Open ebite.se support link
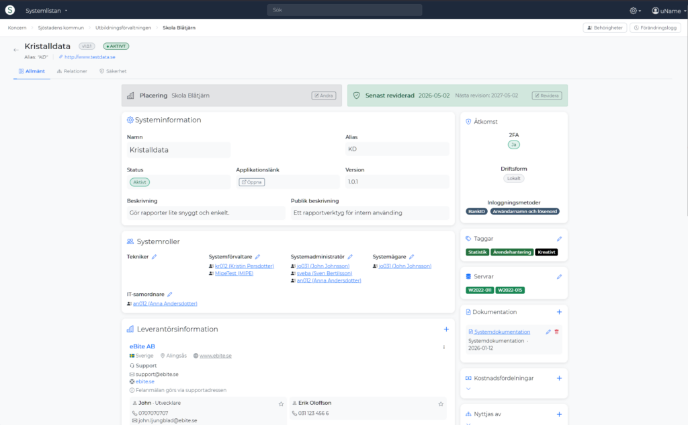 tap(145, 381)
